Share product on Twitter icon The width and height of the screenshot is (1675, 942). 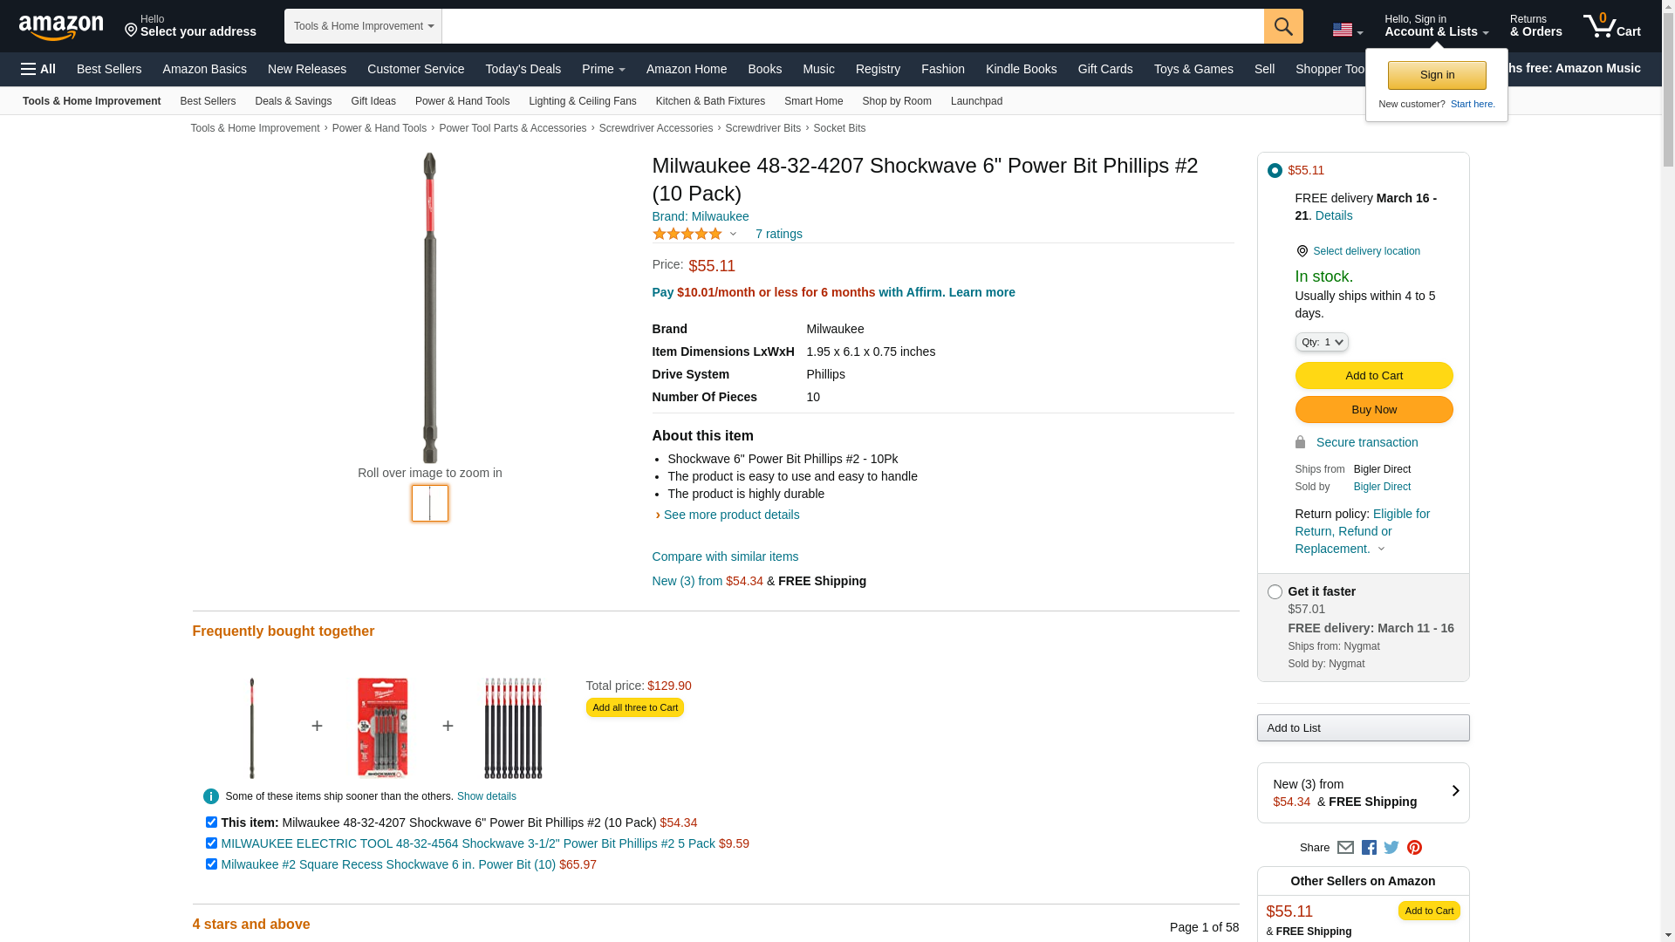tap(1391, 848)
